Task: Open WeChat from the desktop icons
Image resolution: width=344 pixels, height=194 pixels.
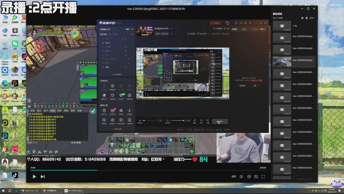Action: pos(15,44)
